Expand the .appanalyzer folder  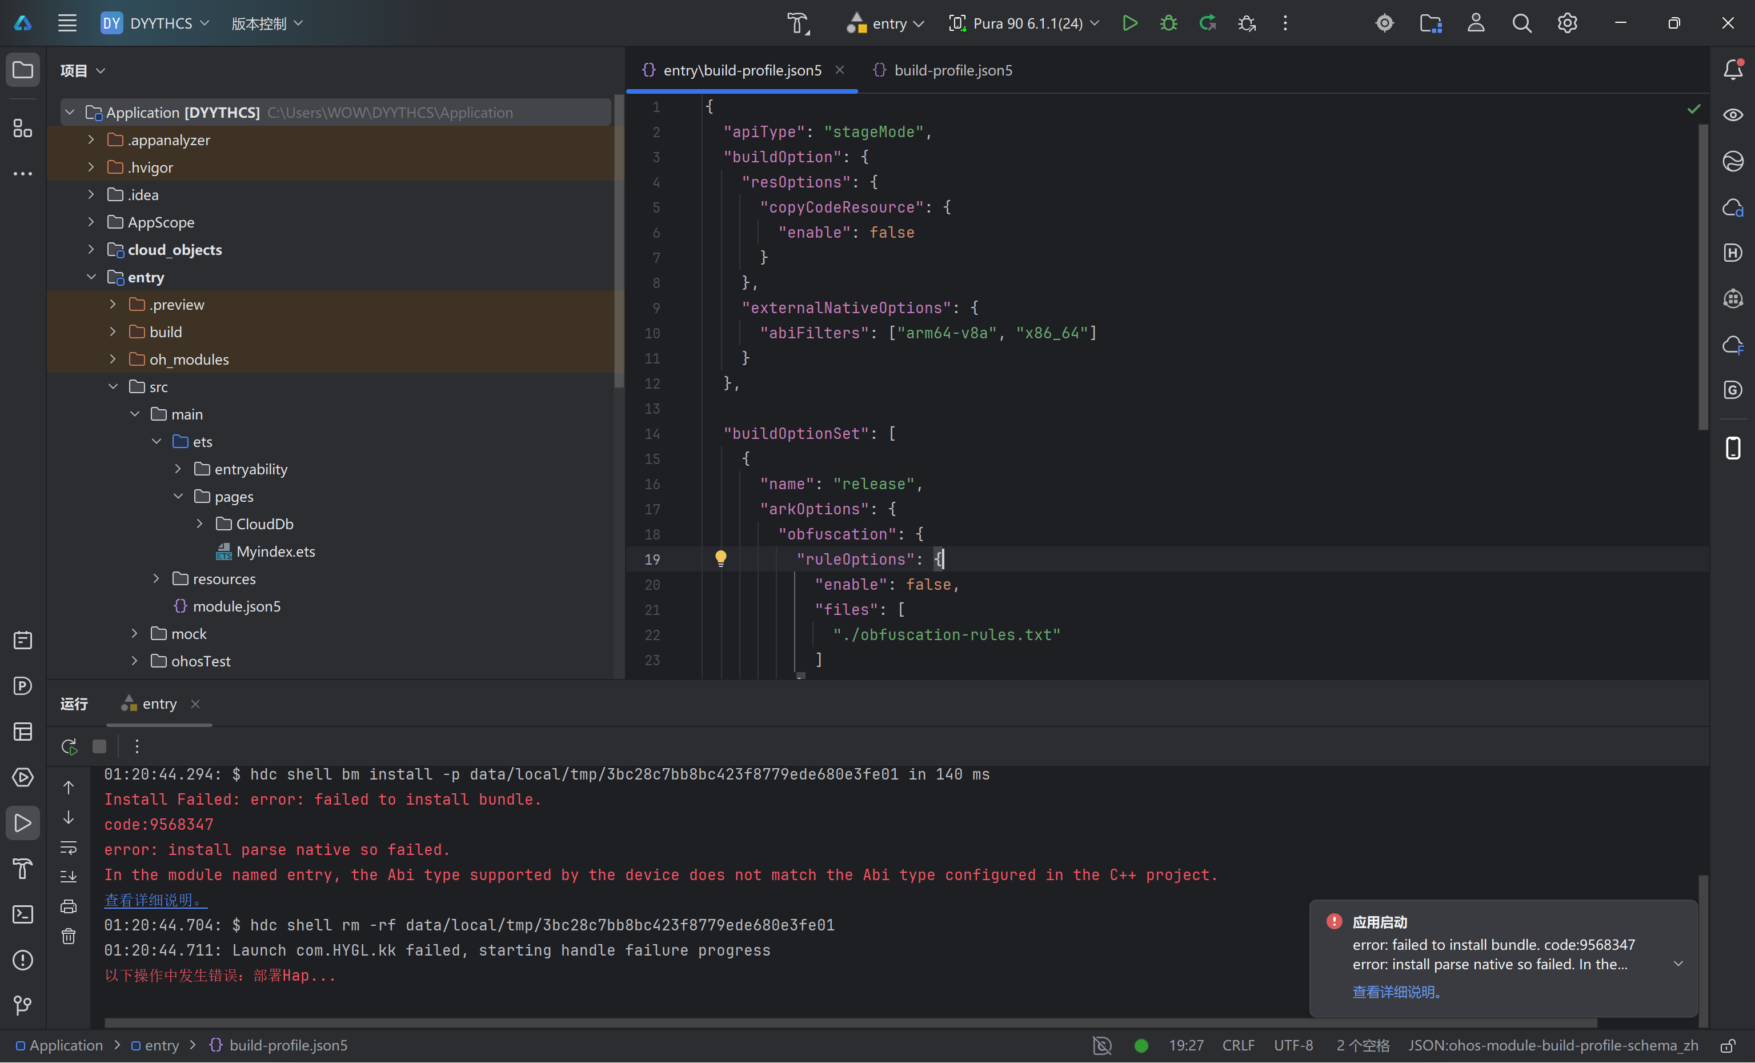tap(90, 139)
